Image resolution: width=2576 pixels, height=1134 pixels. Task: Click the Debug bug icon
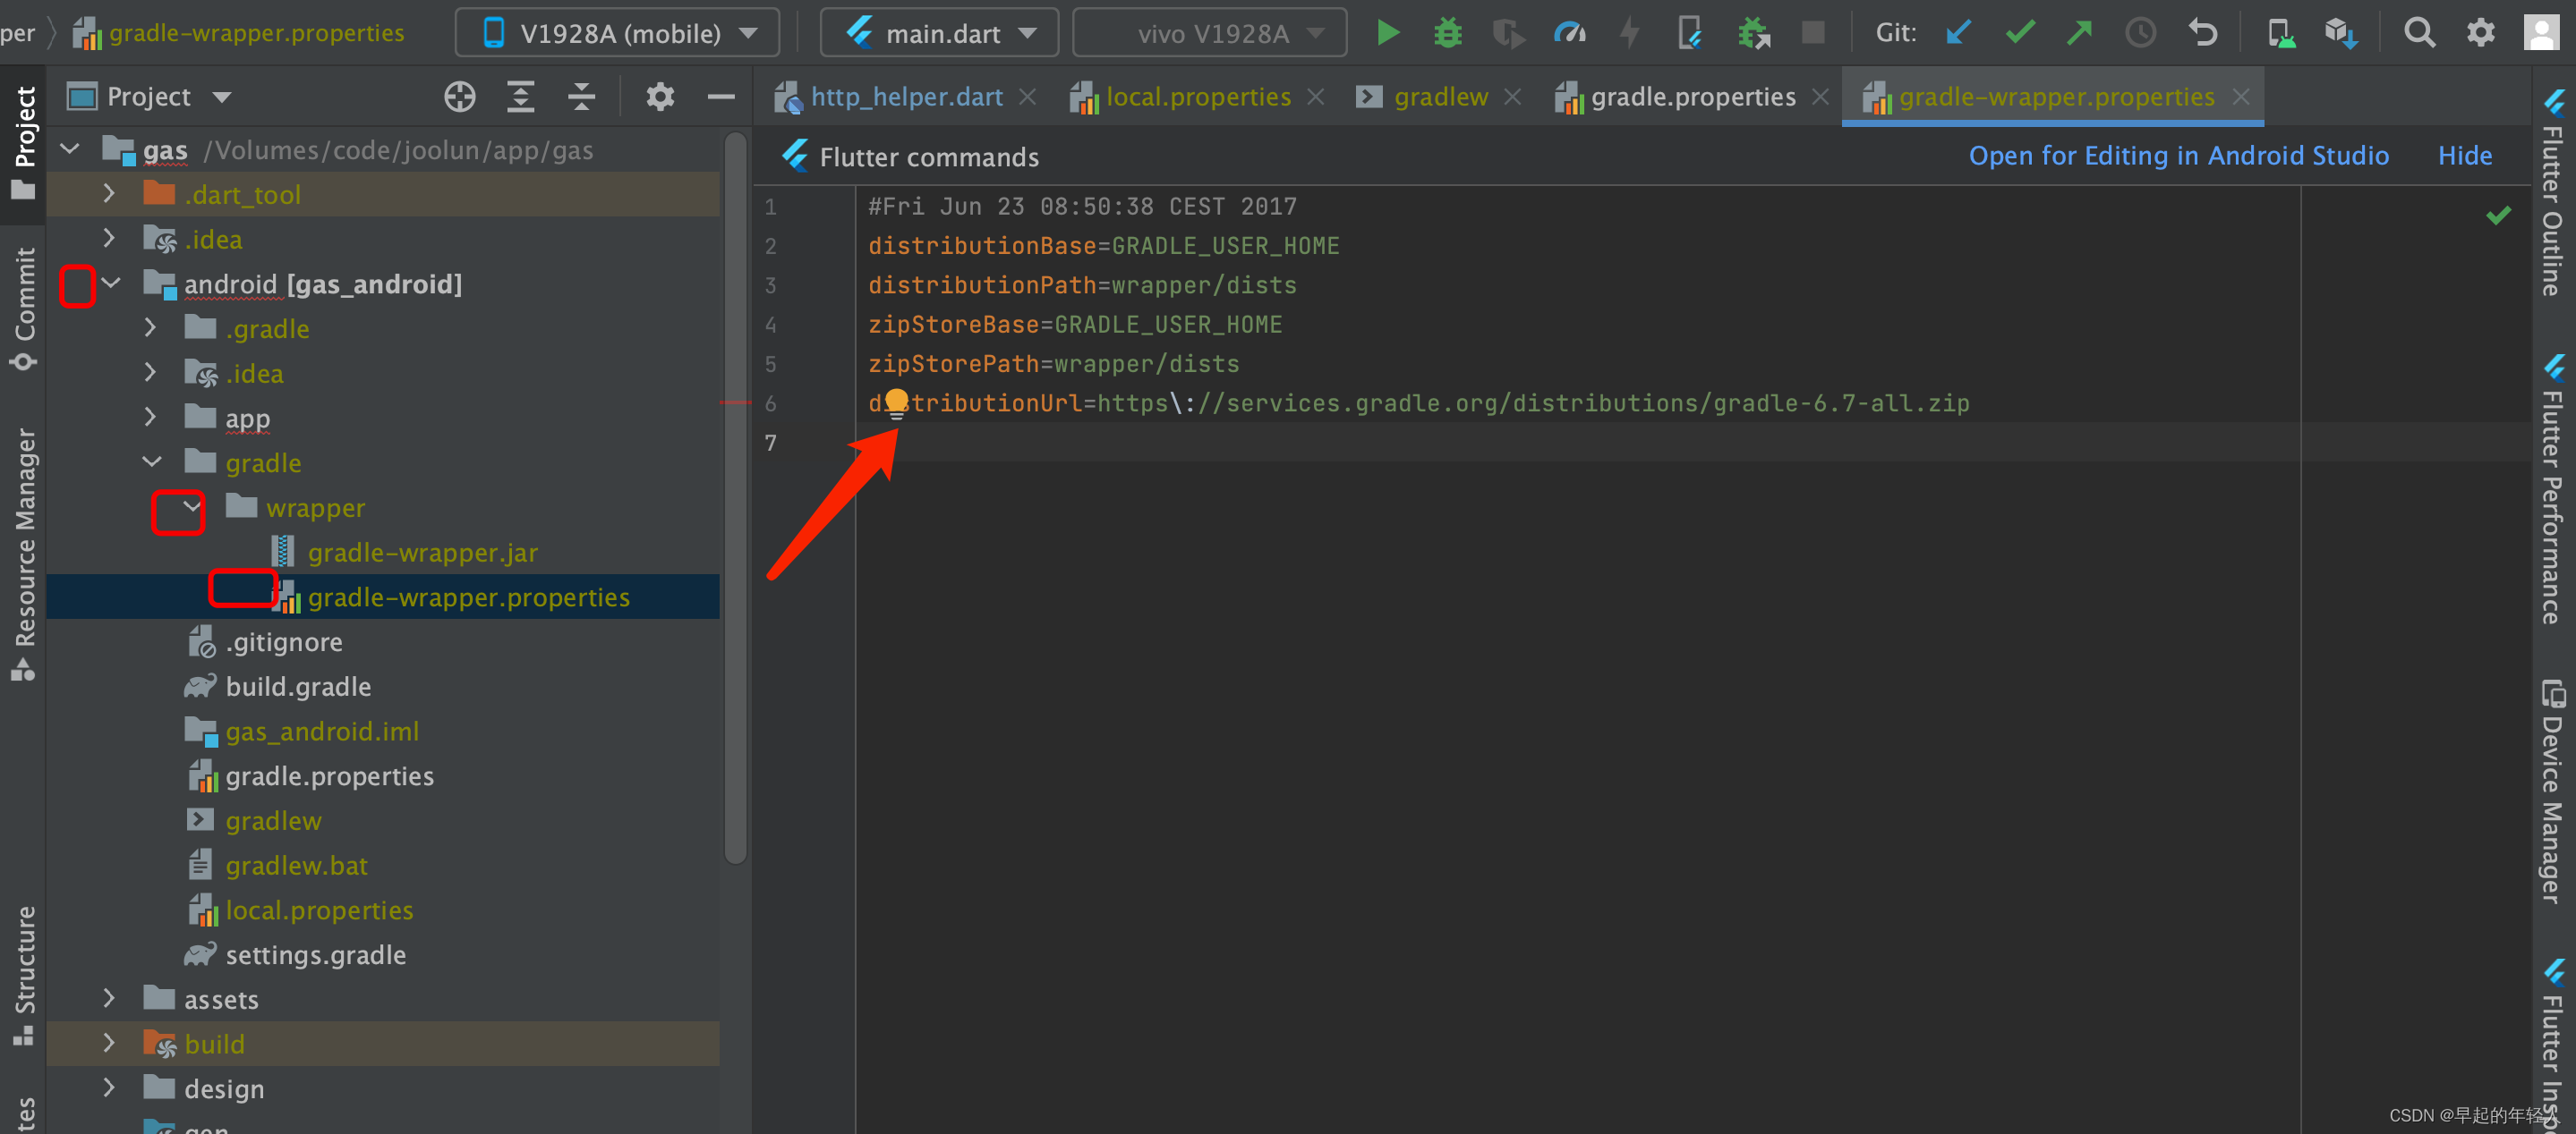coord(1447,33)
